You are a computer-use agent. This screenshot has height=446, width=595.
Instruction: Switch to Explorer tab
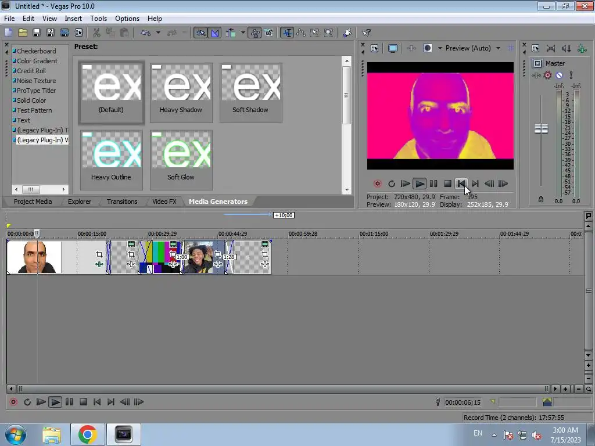[79, 202]
